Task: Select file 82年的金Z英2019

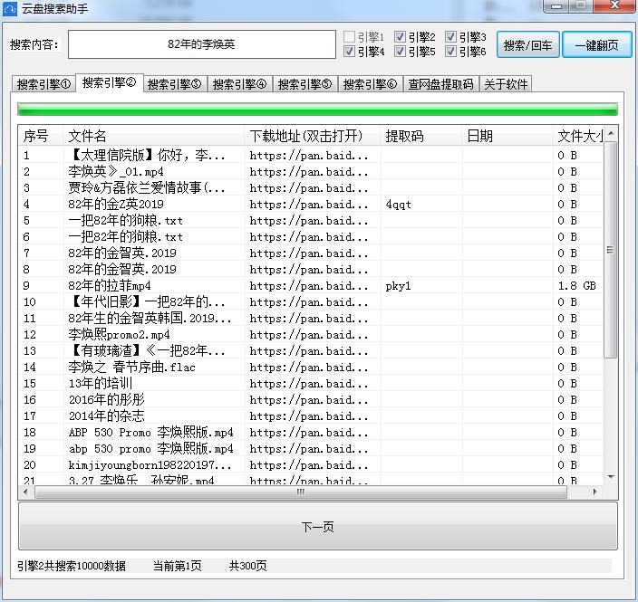Action: pos(116,204)
